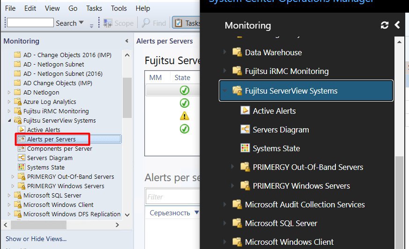Click the Scope toolbar button

point(119,23)
